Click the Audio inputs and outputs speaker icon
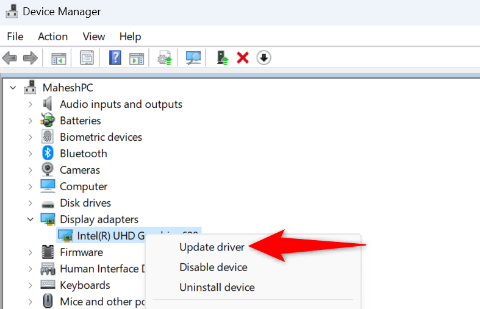 click(48, 104)
